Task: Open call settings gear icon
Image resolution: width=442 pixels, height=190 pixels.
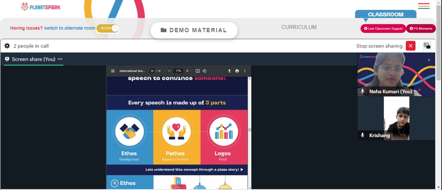Action: (7, 46)
